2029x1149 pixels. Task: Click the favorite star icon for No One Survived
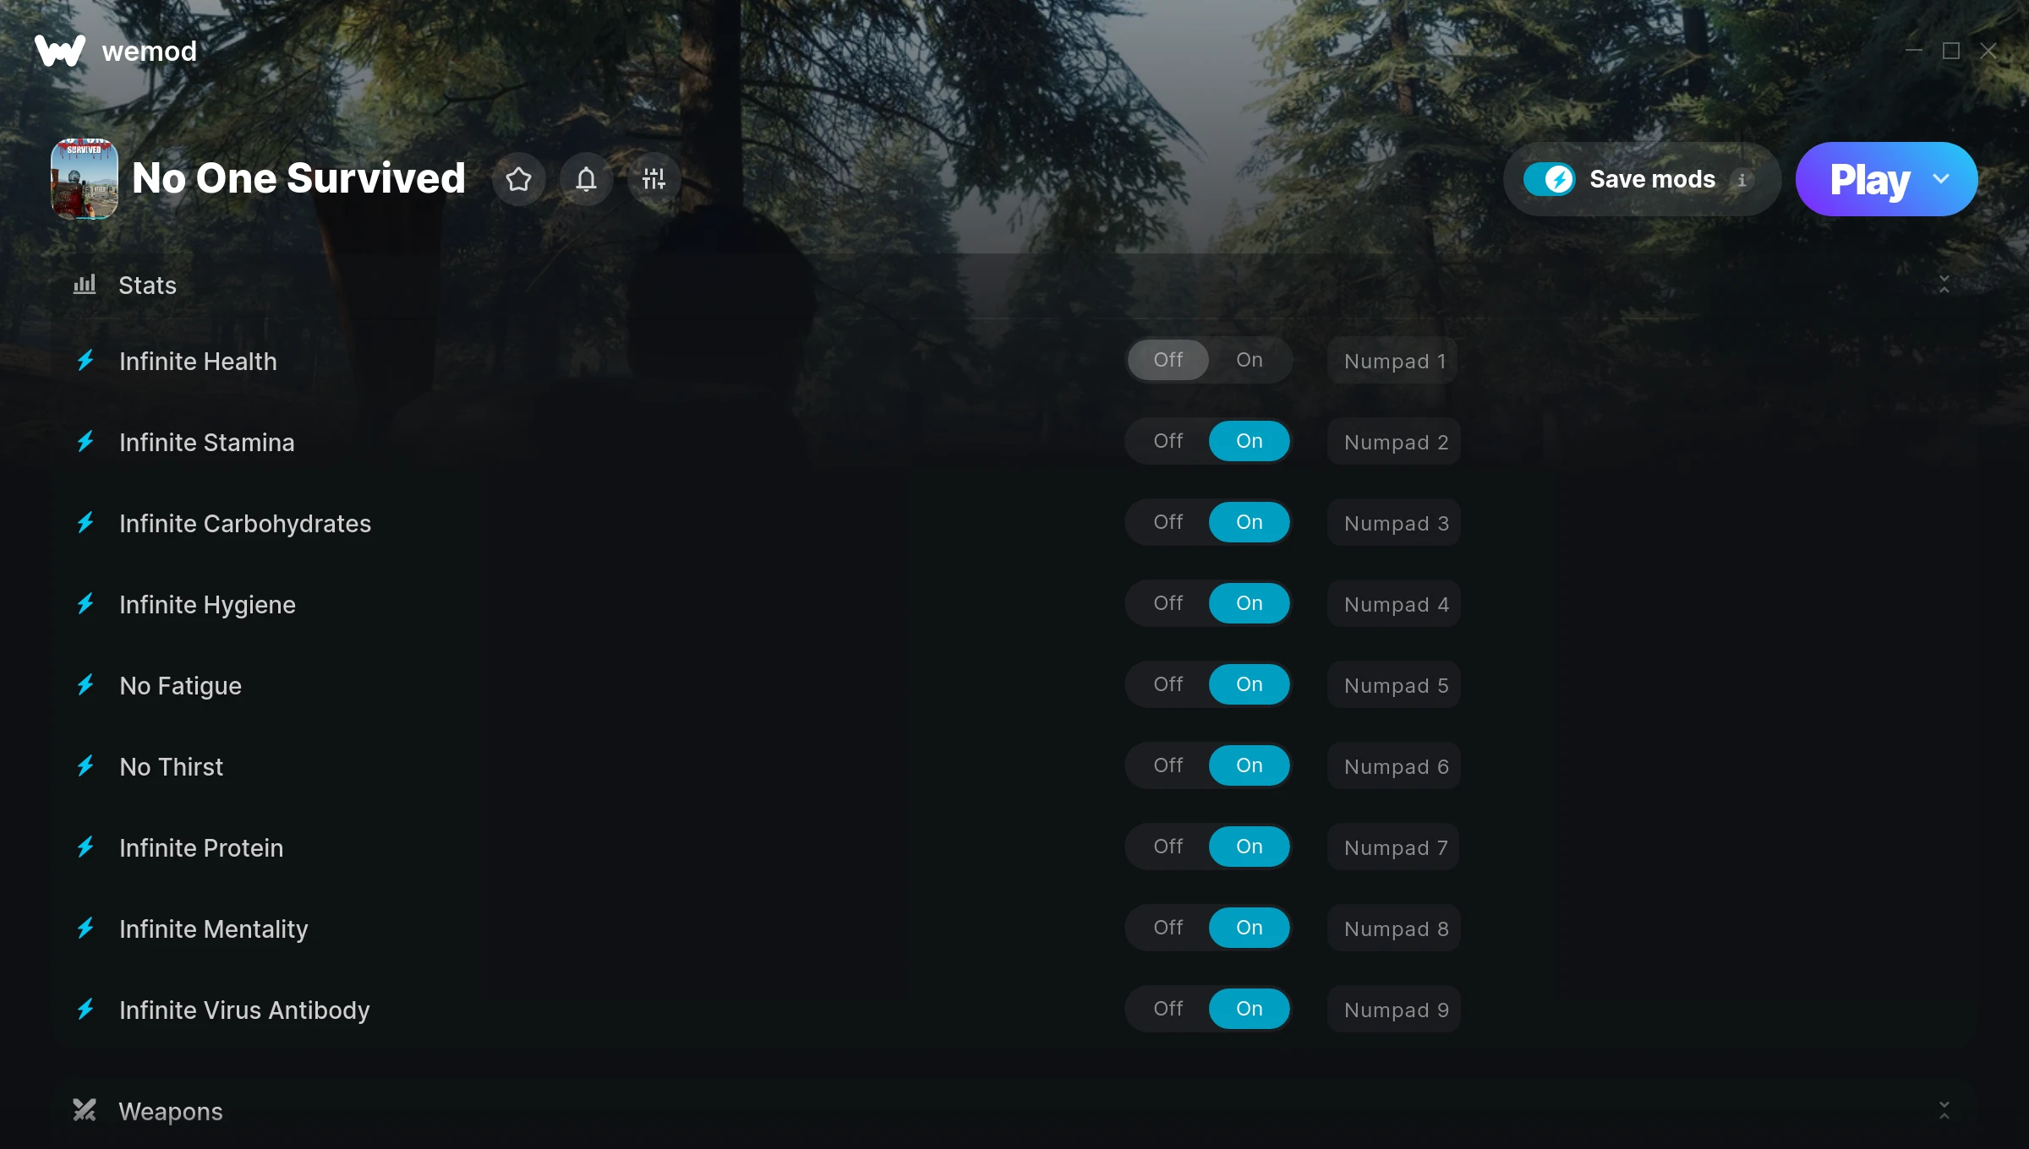click(518, 178)
